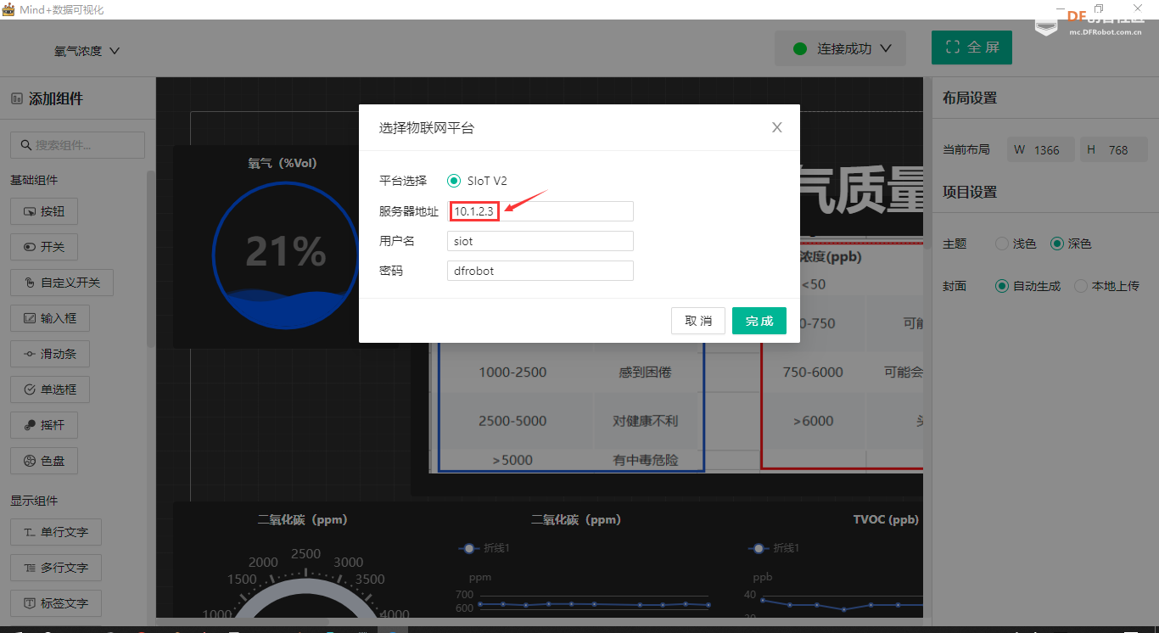Screen dimensions: 1159x633
Task: Add the 输入框 input component
Action: point(50,318)
